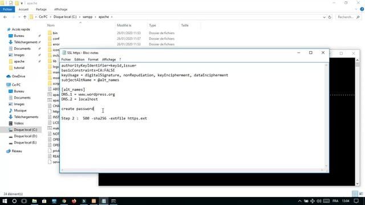Image resolution: width=365 pixels, height=205 pixels.
Task: Switch to the Accueil ribbon tab
Action: pos(23,9)
